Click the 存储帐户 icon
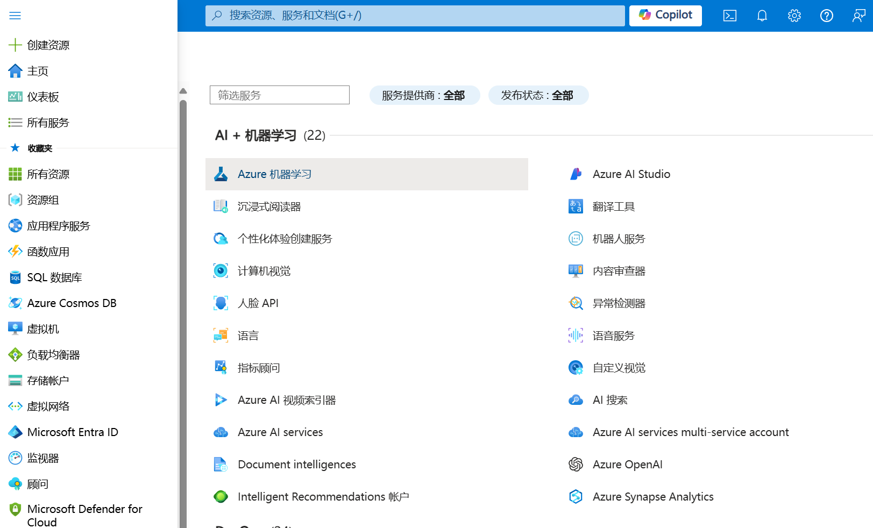 pyautogui.click(x=15, y=381)
